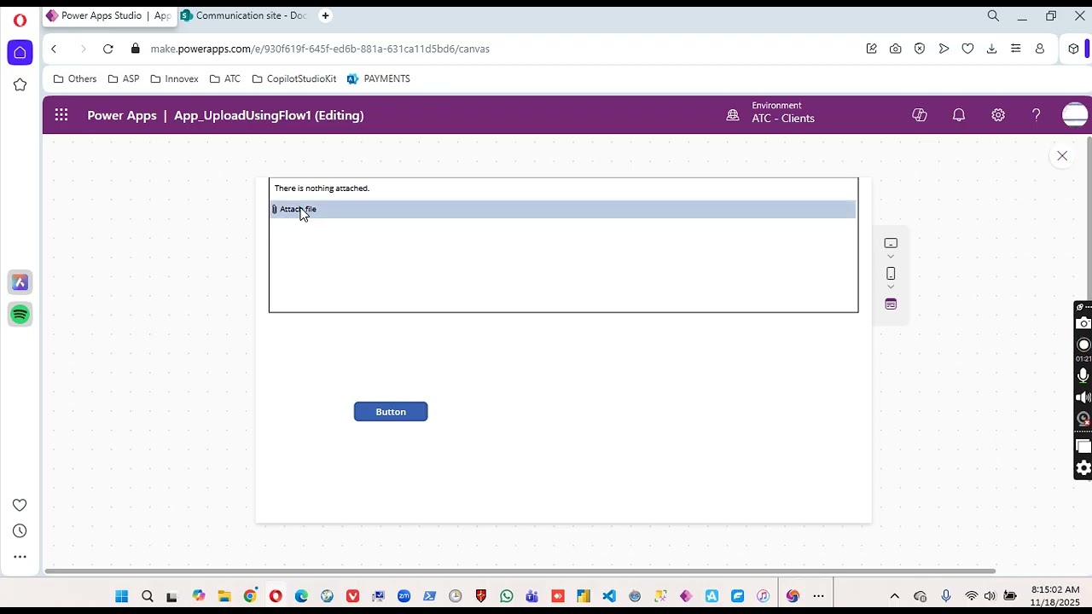The width and height of the screenshot is (1092, 614).
Task: Go back to the previous page
Action: click(x=54, y=49)
